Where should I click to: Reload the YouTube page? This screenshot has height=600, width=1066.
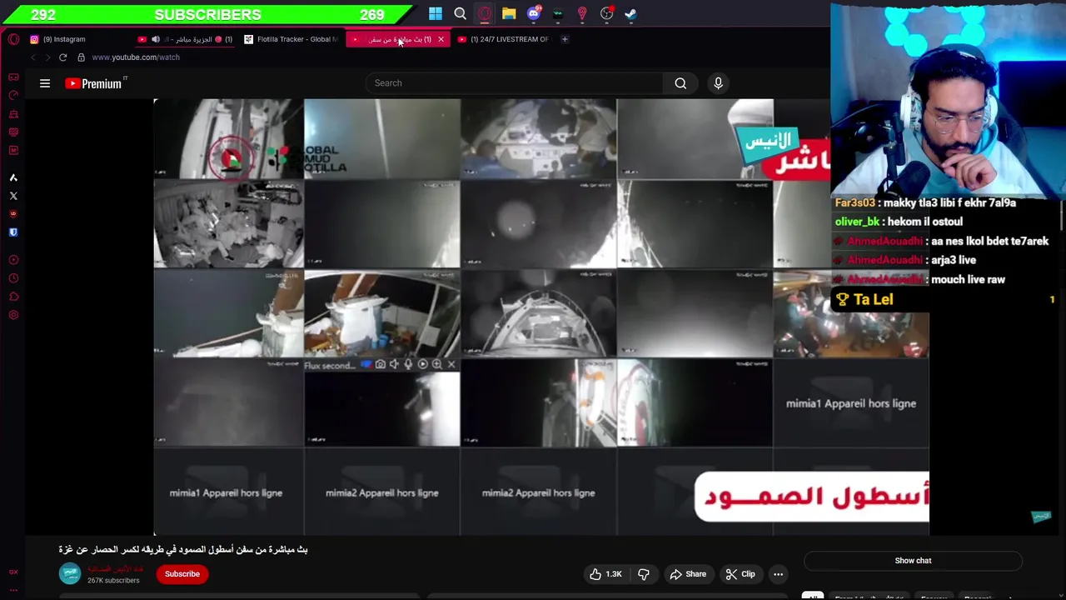(x=62, y=57)
